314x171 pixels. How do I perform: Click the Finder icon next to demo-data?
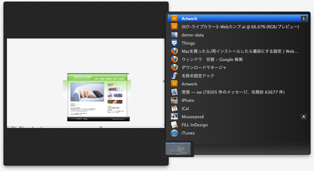pos(174,35)
